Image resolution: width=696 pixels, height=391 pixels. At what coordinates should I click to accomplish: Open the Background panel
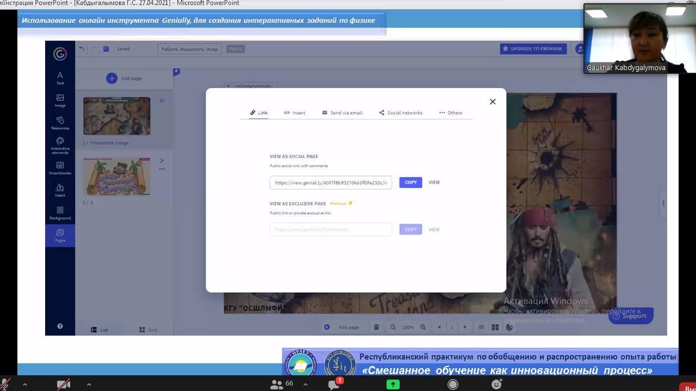pyautogui.click(x=60, y=213)
